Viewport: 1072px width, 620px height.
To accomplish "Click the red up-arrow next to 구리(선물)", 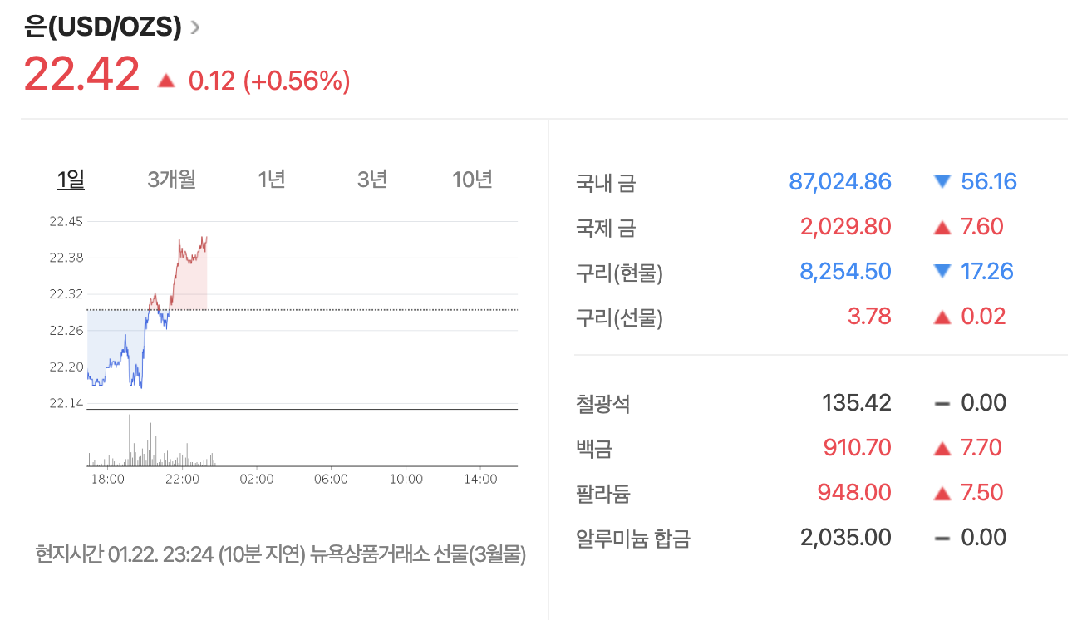I will [x=942, y=316].
